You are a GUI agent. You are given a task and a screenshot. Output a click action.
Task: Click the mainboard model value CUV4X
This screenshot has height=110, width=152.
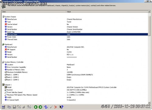pos(69,52)
